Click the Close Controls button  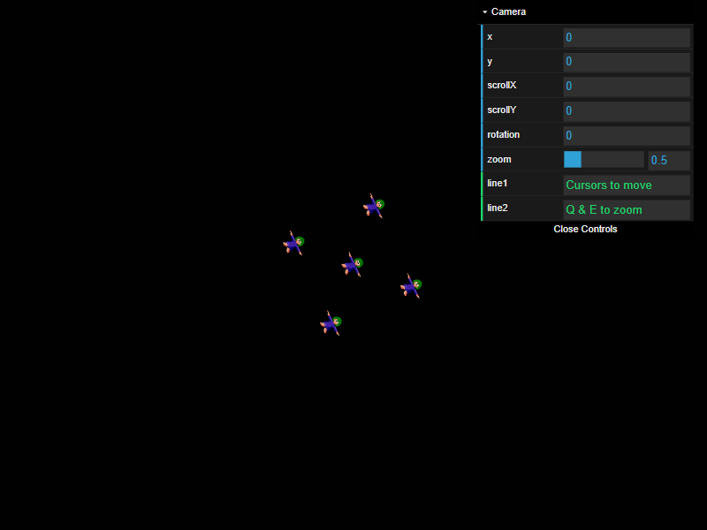tap(585, 229)
